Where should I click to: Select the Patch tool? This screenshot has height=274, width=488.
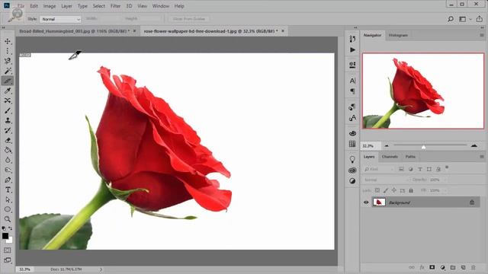(x=8, y=100)
